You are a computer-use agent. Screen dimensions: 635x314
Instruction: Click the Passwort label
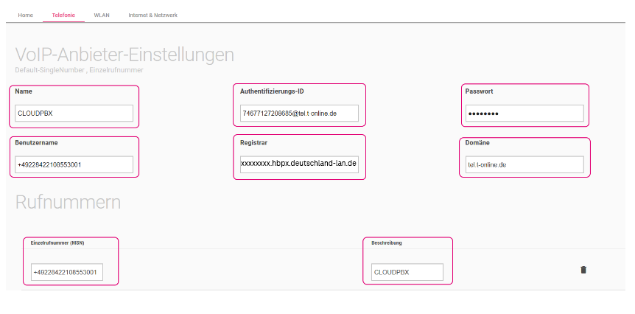[479, 91]
